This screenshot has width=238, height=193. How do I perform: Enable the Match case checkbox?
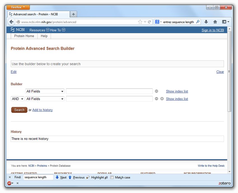tap(112, 177)
